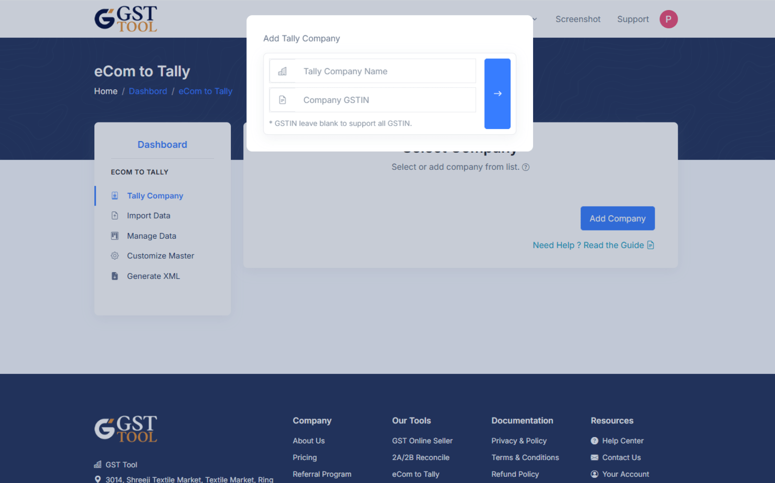Submit Add Tally Company with arrow button
Screen dimensions: 775x483
pos(497,94)
